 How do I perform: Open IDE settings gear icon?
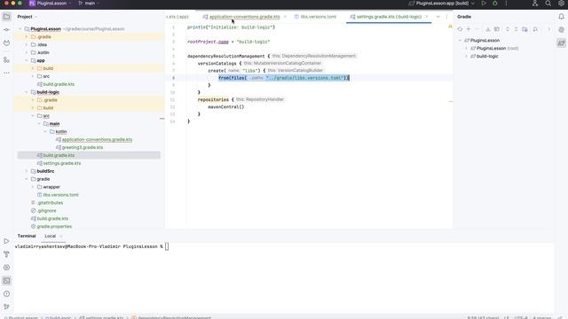[561, 4]
